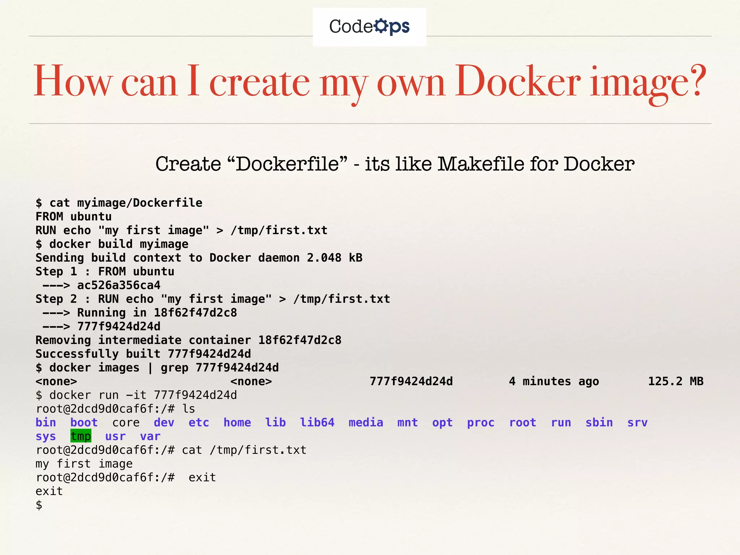Click the "lib64" directory name
The height and width of the screenshot is (555, 740).
click(317, 423)
